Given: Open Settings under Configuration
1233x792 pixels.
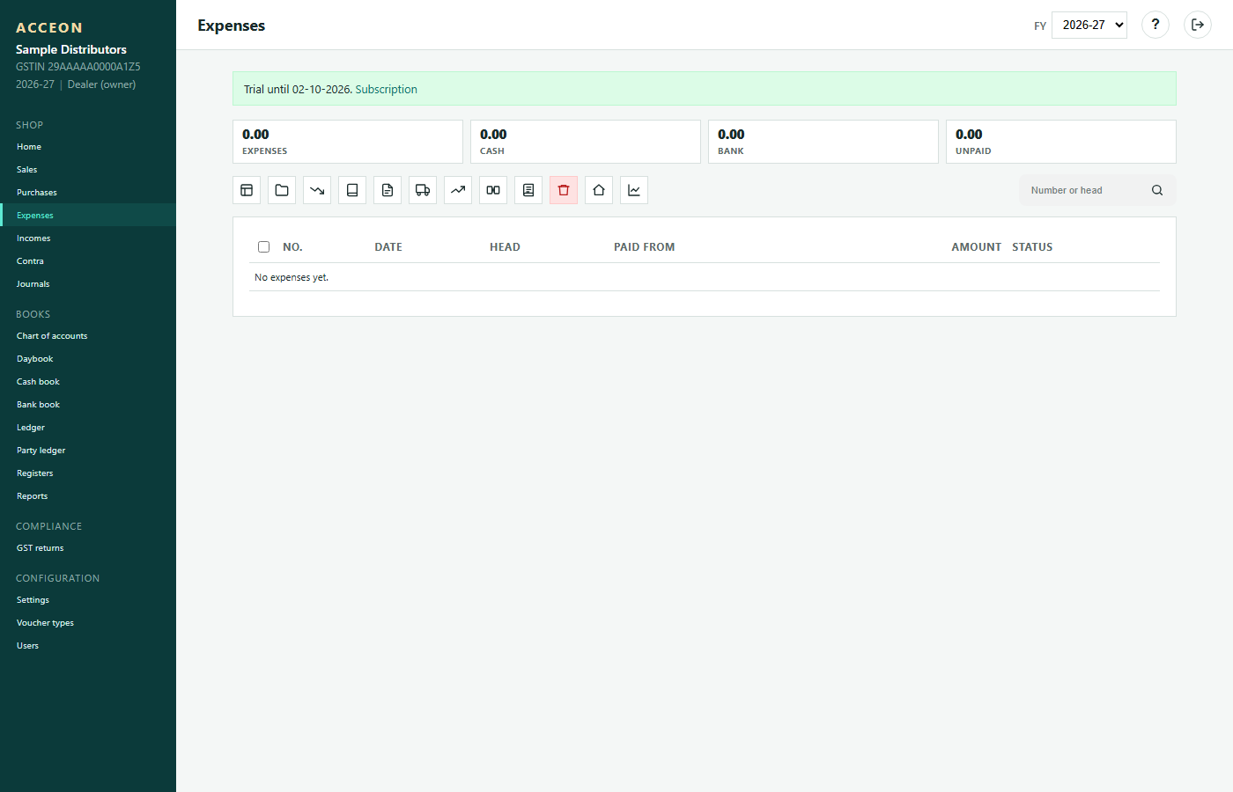Looking at the screenshot, I should pos(88,600).
